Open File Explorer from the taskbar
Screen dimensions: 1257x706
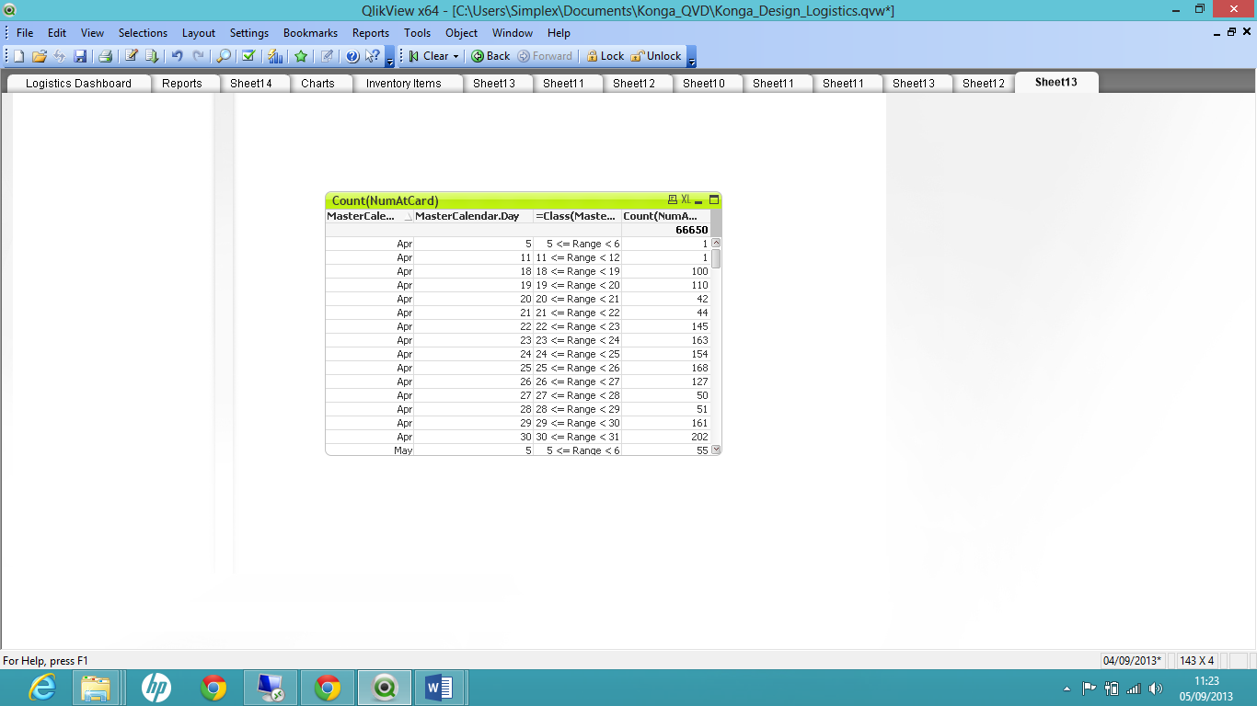[96, 687]
